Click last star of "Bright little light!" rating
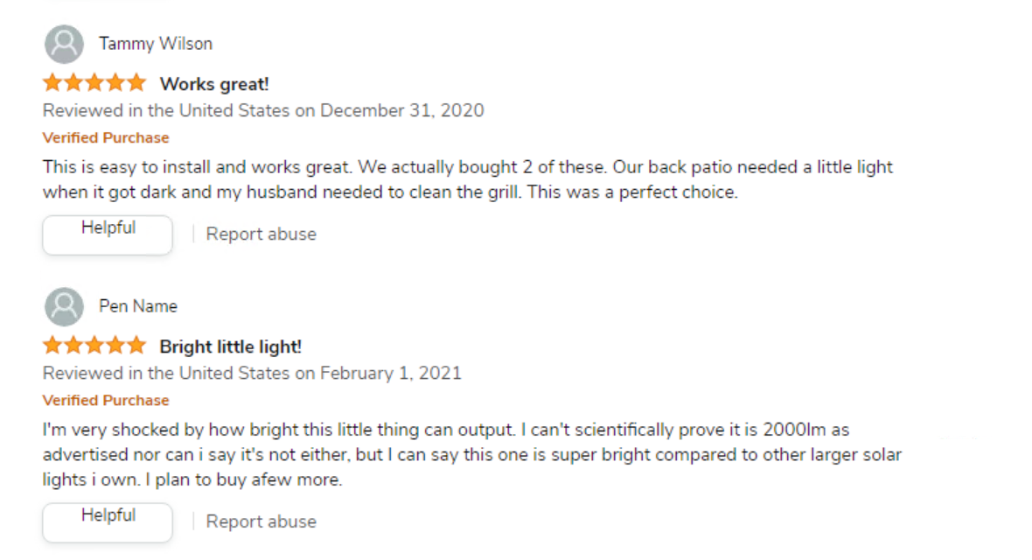The image size is (1032, 560). [x=136, y=346]
